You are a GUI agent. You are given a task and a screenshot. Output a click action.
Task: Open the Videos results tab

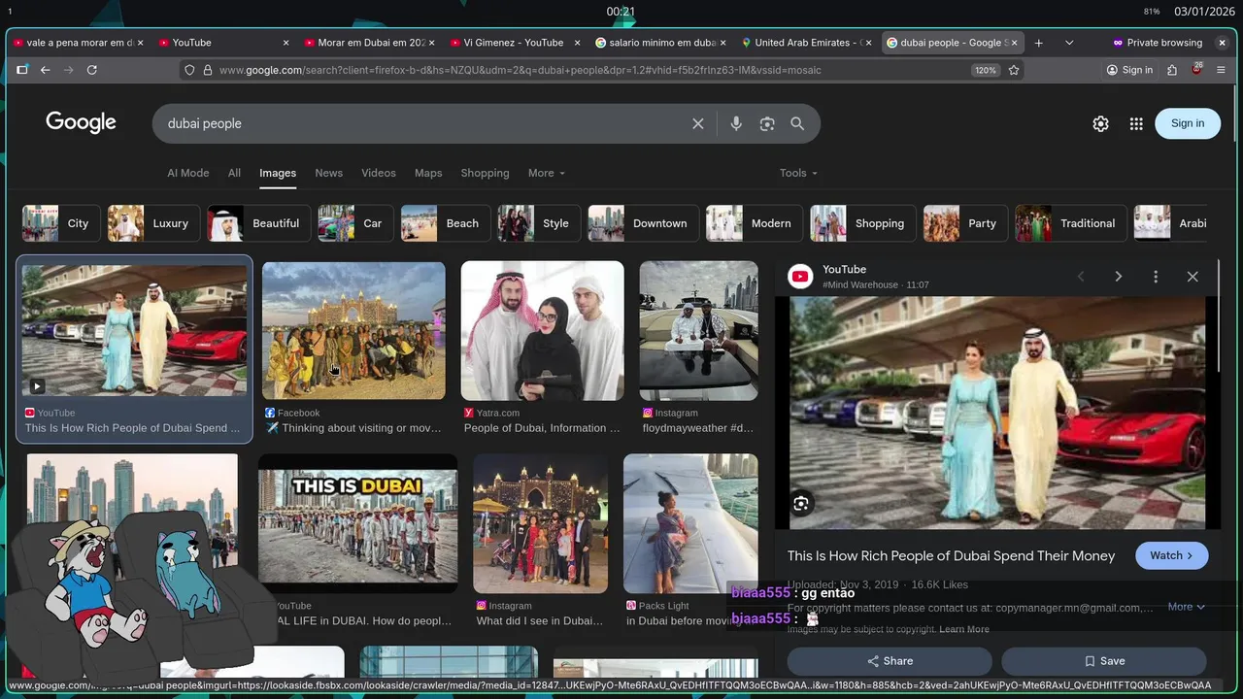[x=379, y=173]
